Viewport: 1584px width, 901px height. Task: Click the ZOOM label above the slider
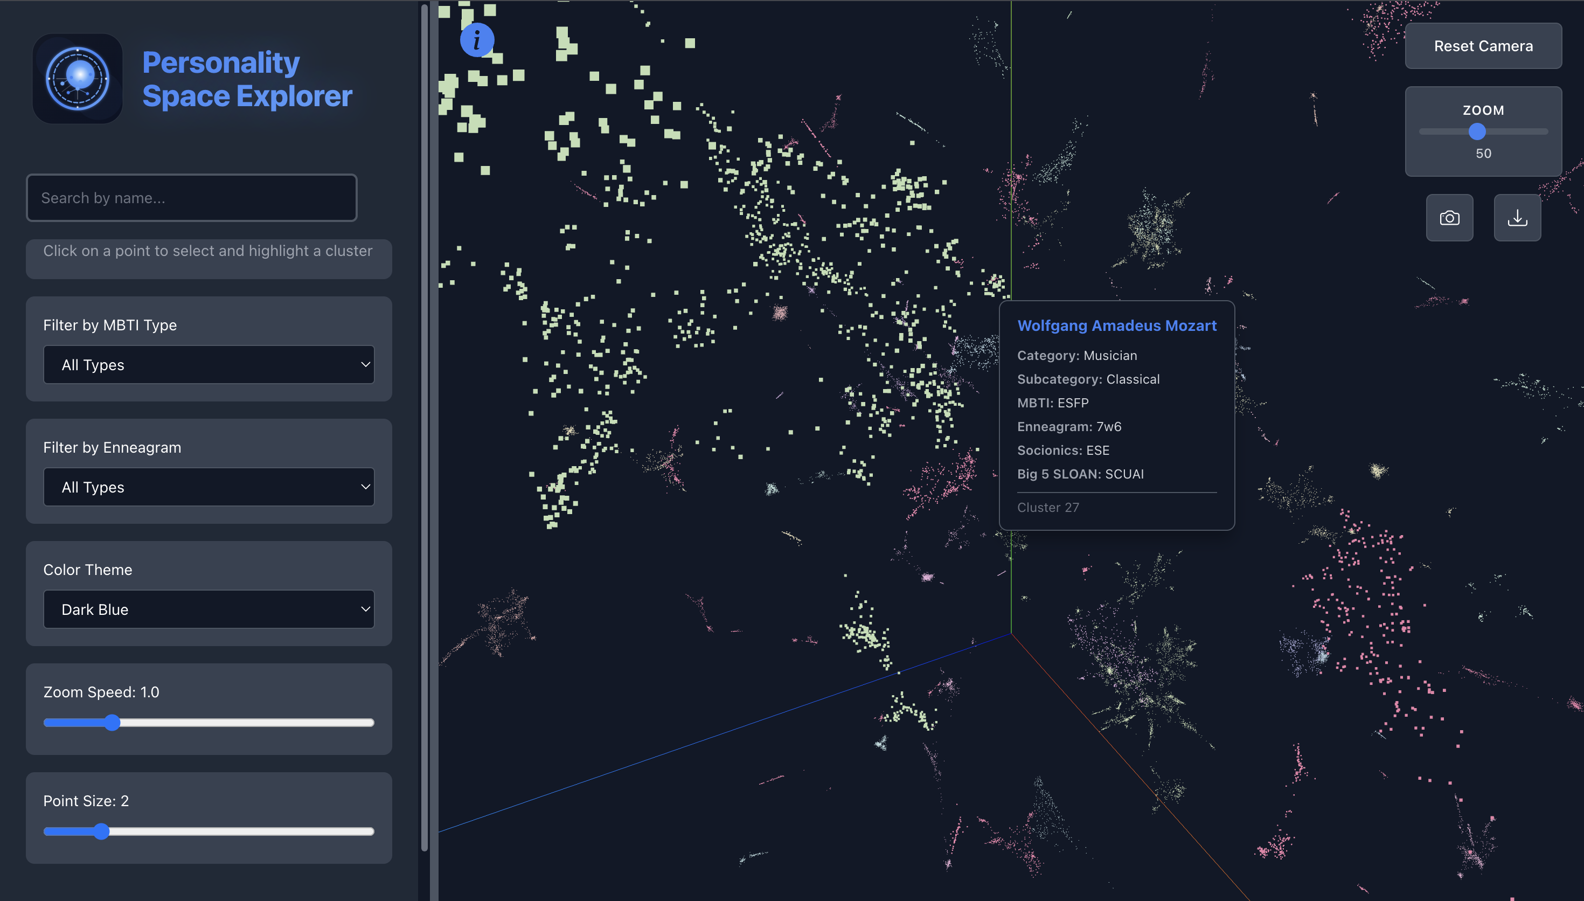(1483, 110)
